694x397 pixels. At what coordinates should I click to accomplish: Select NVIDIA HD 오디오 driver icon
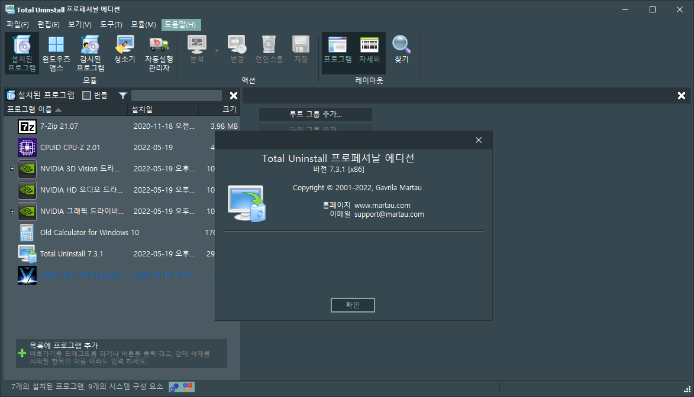(x=27, y=190)
